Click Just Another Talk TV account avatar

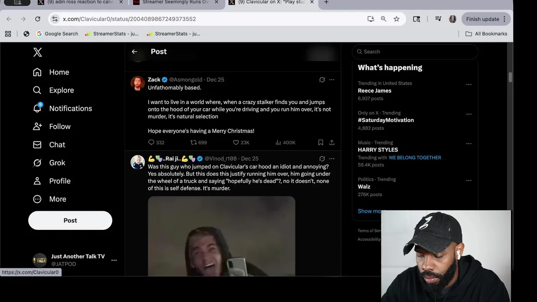[40, 260]
